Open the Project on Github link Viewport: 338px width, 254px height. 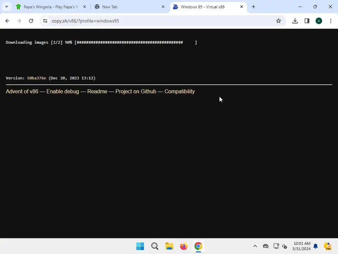point(136,91)
